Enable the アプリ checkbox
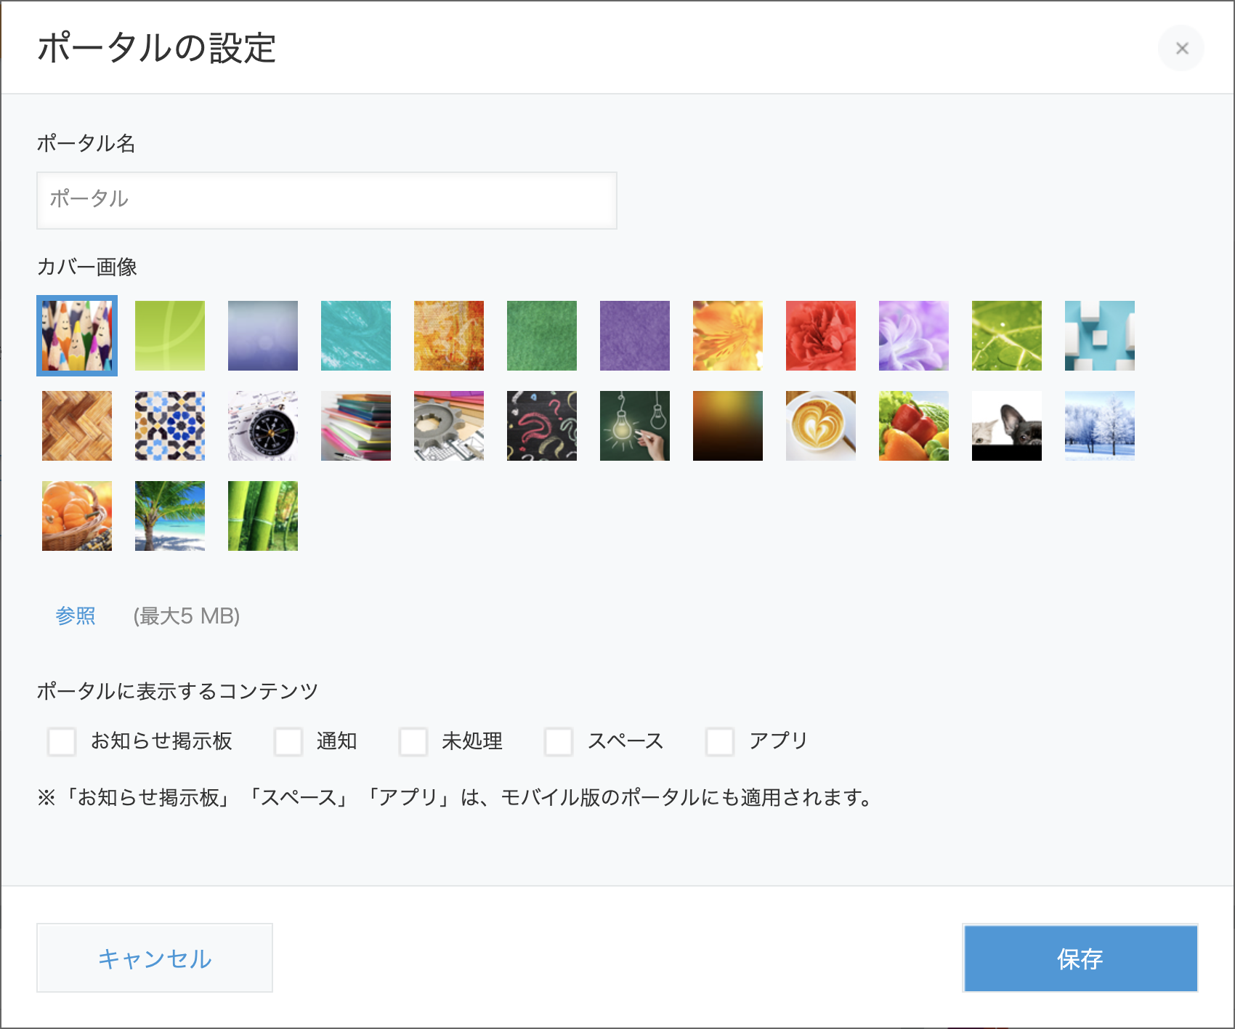This screenshot has height=1029, width=1235. (720, 742)
